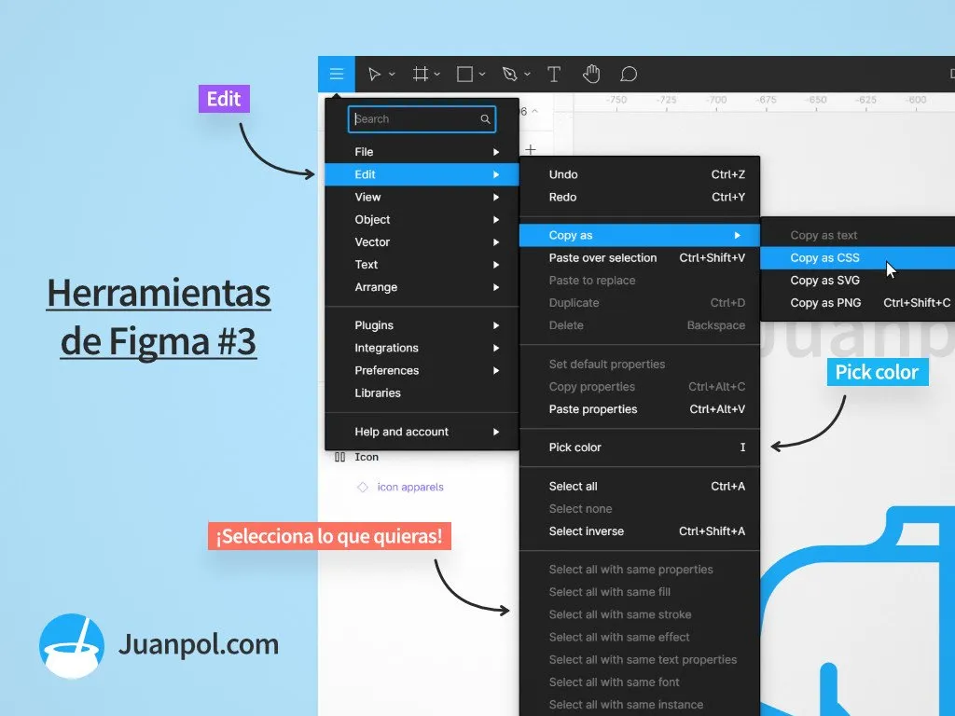This screenshot has width=955, height=716.
Task: Click the -700 mark on ruler
Action: click(x=716, y=100)
